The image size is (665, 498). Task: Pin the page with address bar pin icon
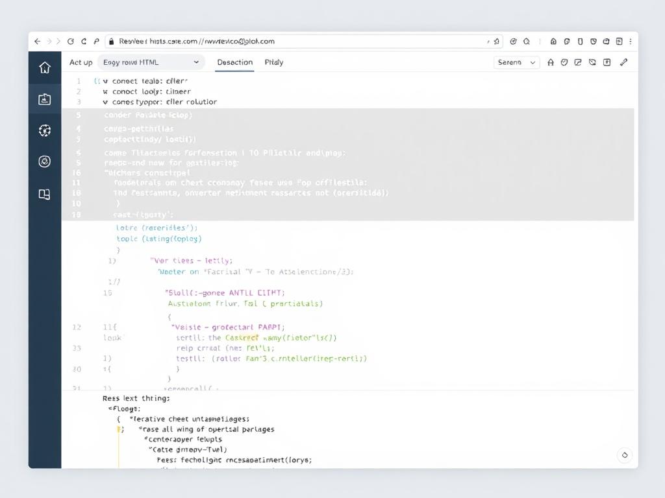point(497,41)
